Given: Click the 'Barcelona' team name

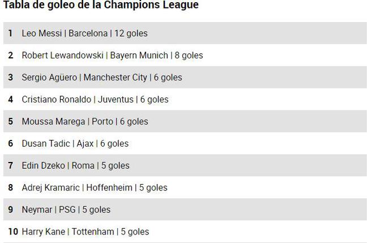Looking at the screenshot, I should point(88,33).
